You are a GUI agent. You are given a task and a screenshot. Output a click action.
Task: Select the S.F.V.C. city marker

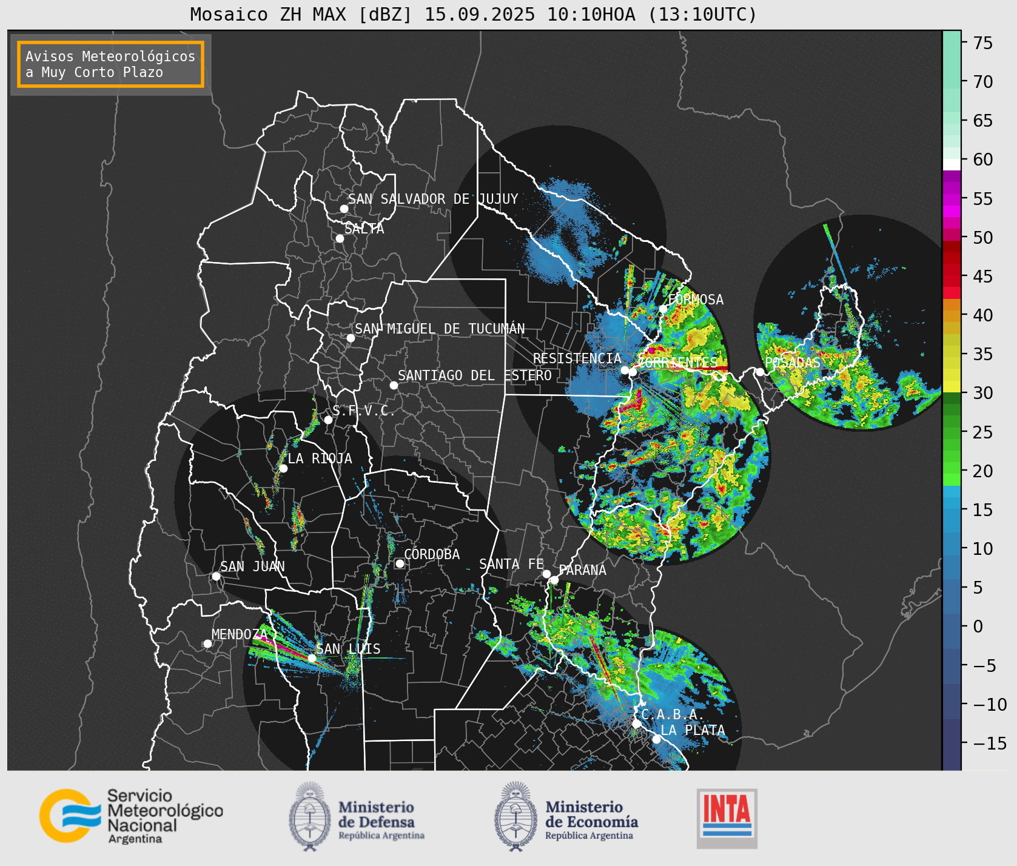[328, 420]
